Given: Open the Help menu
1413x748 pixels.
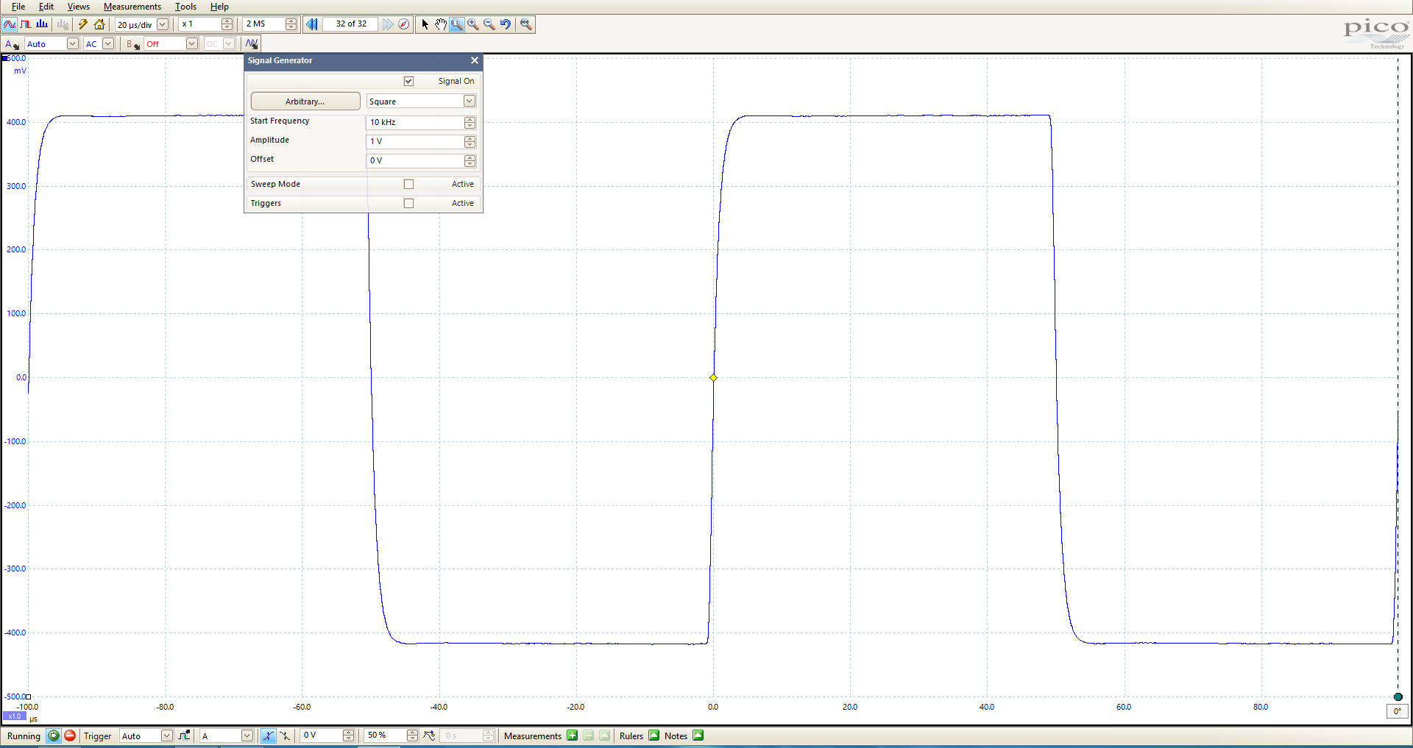Looking at the screenshot, I should [x=219, y=7].
